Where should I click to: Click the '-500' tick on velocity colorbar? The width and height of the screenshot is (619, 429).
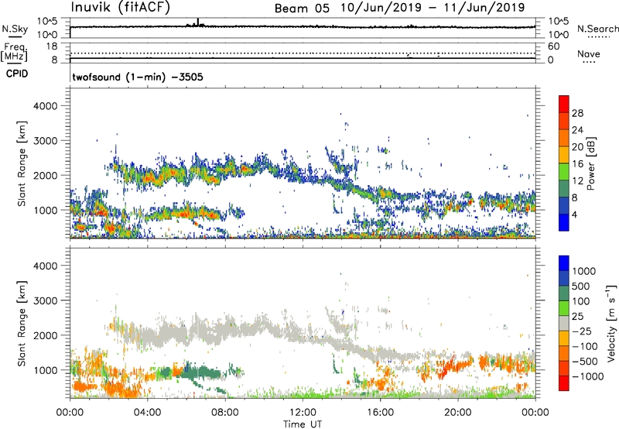pyautogui.click(x=585, y=361)
